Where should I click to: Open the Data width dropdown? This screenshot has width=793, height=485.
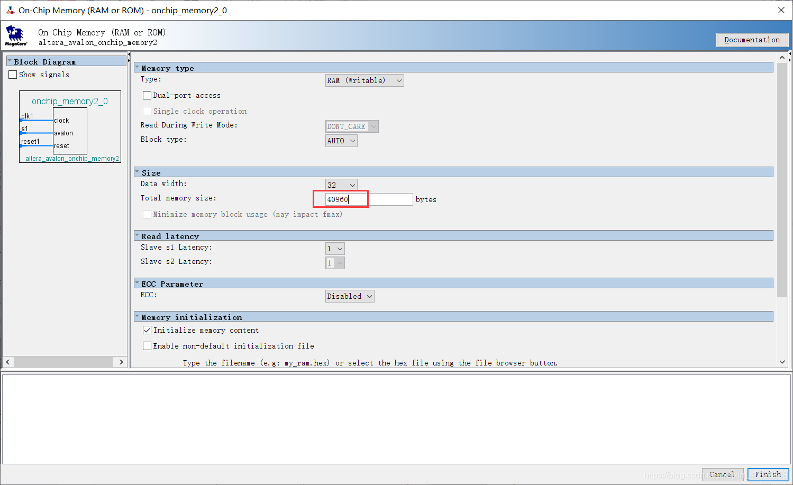[341, 185]
